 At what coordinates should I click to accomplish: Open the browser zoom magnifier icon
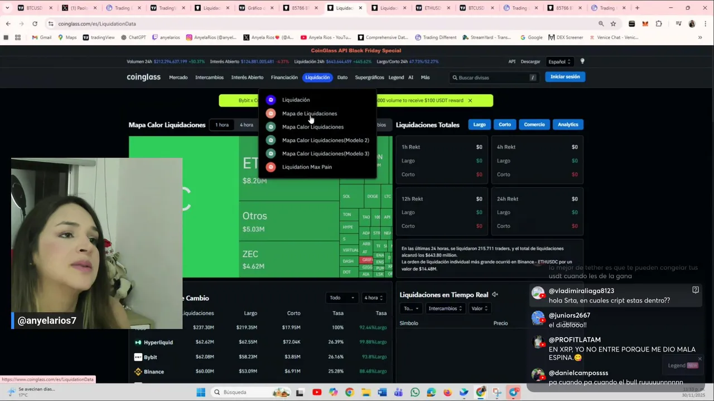[x=601, y=23]
